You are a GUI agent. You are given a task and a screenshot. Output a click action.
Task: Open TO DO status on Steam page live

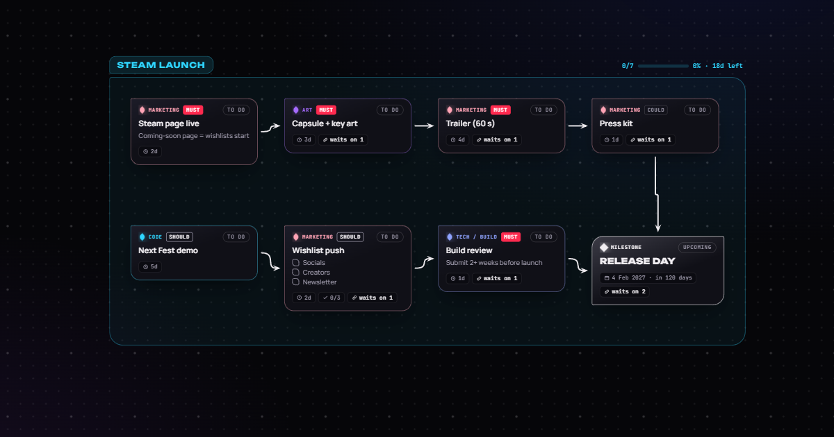click(236, 110)
